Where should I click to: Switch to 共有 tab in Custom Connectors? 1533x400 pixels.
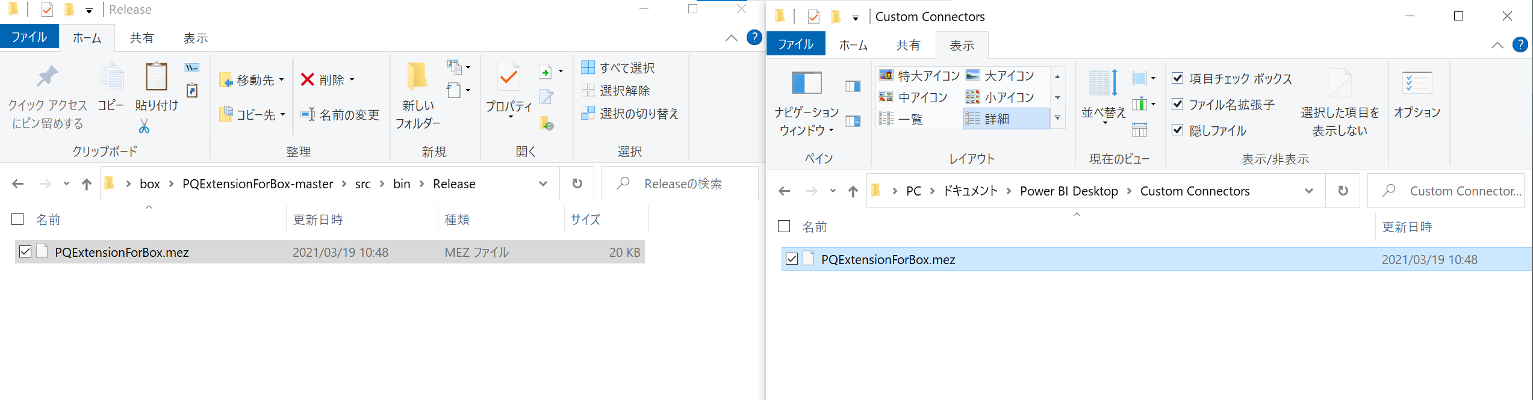tap(908, 45)
